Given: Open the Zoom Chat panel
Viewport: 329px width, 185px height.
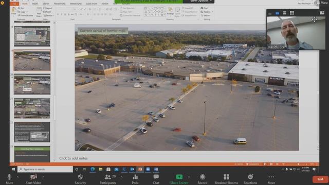Looking at the screenshot, I should tap(156, 179).
